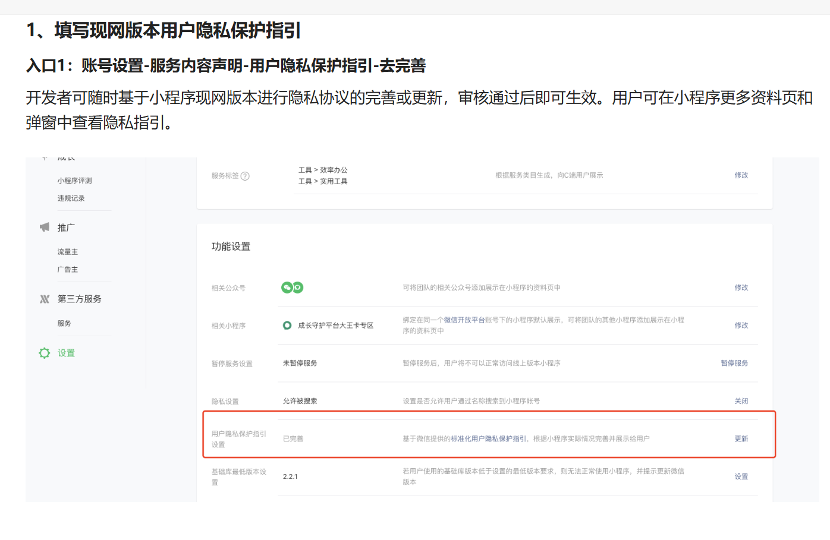Click 可将团队的相关公众号添加展示 description
Viewport: 830px width, 540px height.
(x=482, y=288)
